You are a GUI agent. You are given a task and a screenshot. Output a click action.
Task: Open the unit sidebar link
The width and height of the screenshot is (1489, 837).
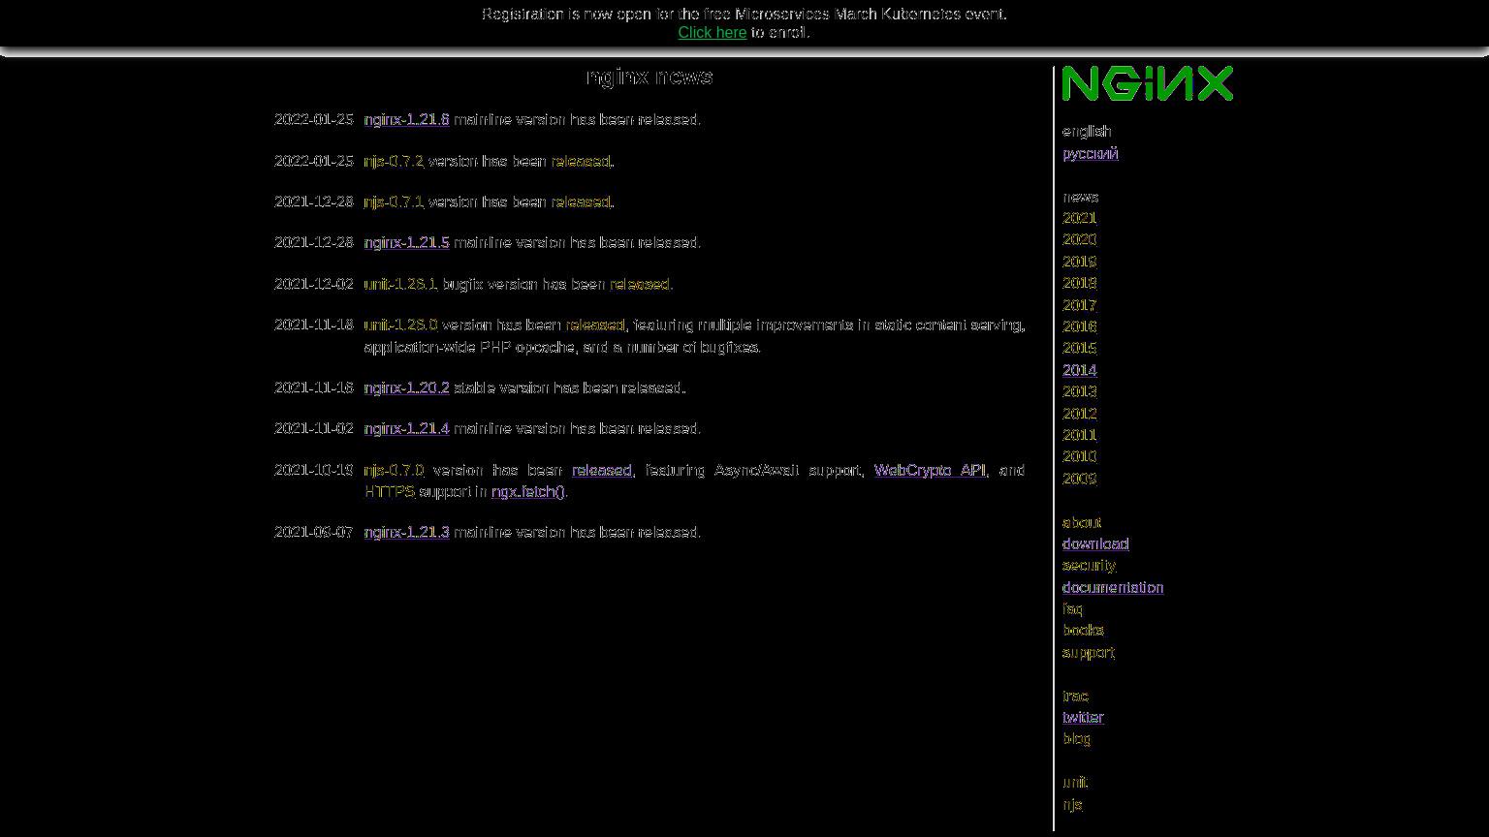pyautogui.click(x=1075, y=783)
